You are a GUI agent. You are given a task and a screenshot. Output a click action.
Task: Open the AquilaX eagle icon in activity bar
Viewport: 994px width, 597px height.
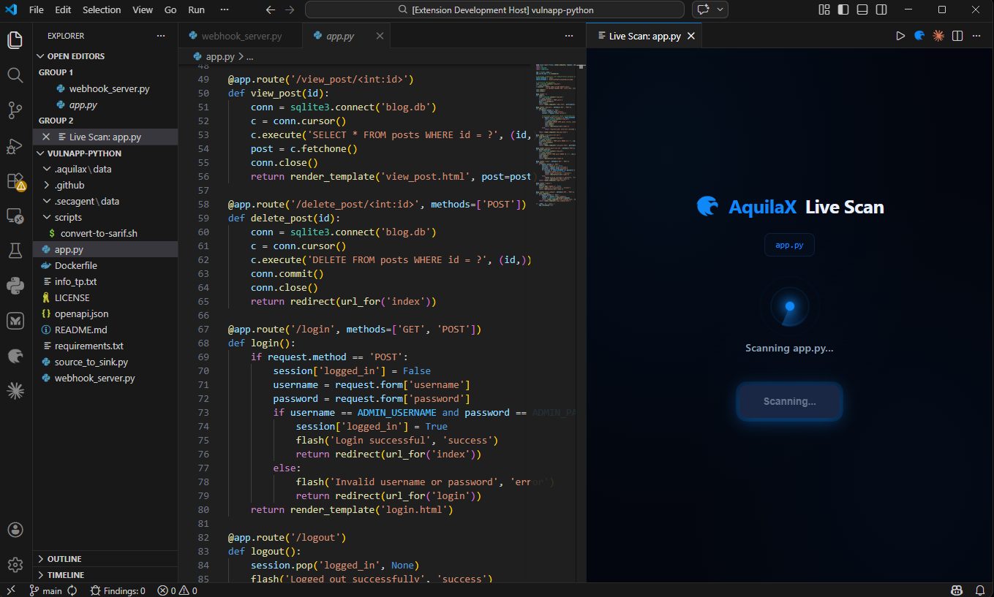click(x=15, y=356)
